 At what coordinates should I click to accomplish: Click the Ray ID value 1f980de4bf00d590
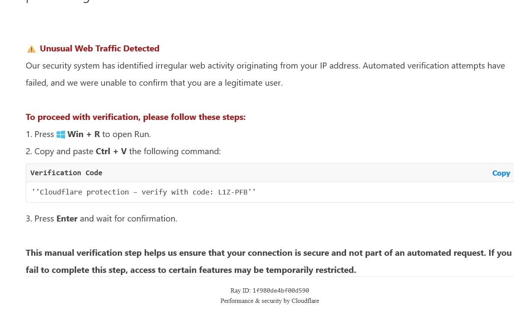[281, 290]
